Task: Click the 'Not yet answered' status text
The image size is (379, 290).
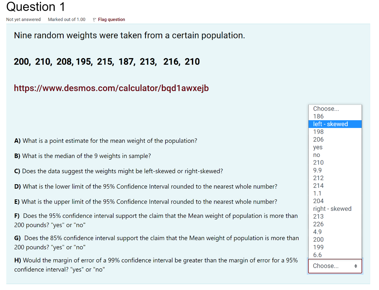Action: point(23,19)
